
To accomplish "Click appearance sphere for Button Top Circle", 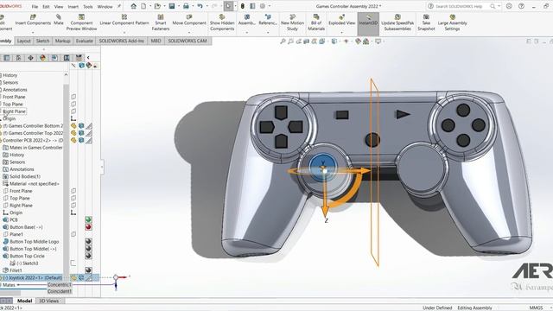I will pyautogui.click(x=88, y=256).
